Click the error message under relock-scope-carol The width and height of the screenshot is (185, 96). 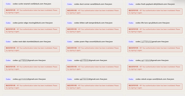click(x=155, y=87)
